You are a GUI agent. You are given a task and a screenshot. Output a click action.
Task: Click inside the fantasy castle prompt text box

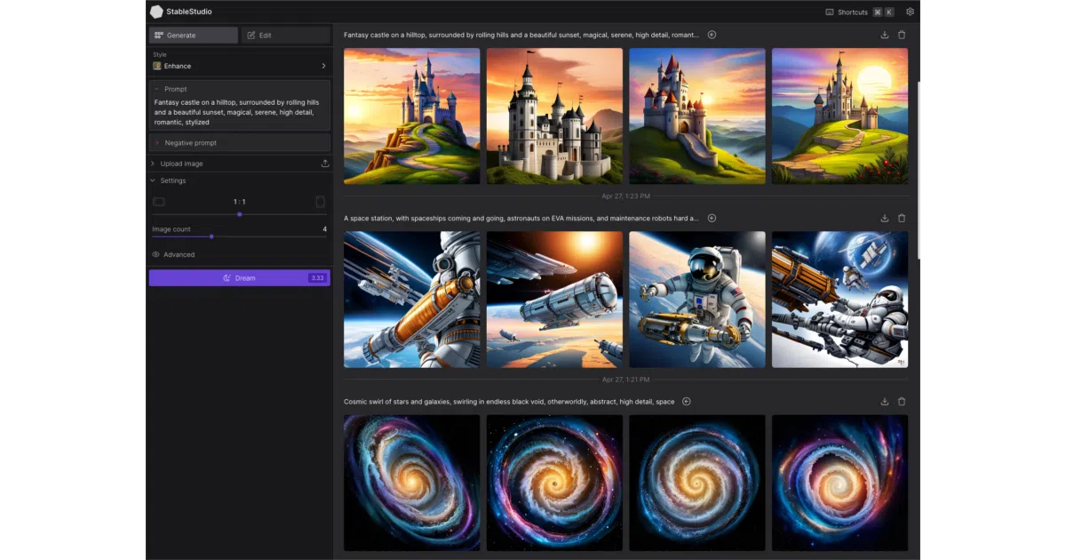tap(240, 112)
